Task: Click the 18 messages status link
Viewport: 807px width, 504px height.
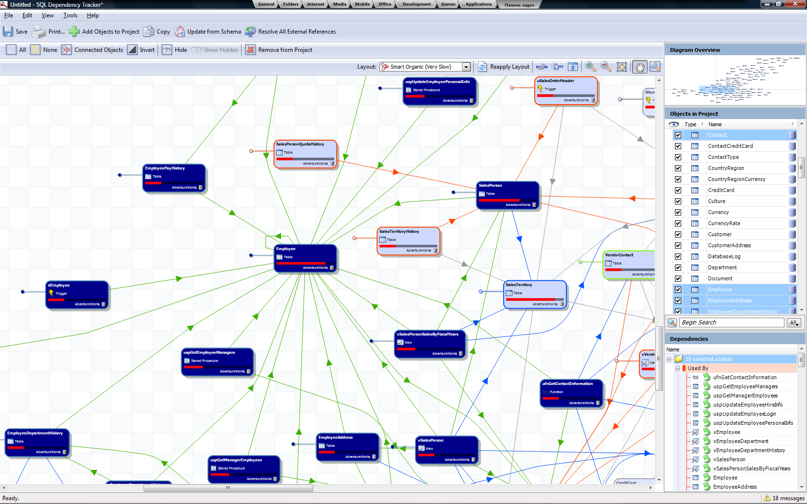Action: pyautogui.click(x=784, y=498)
